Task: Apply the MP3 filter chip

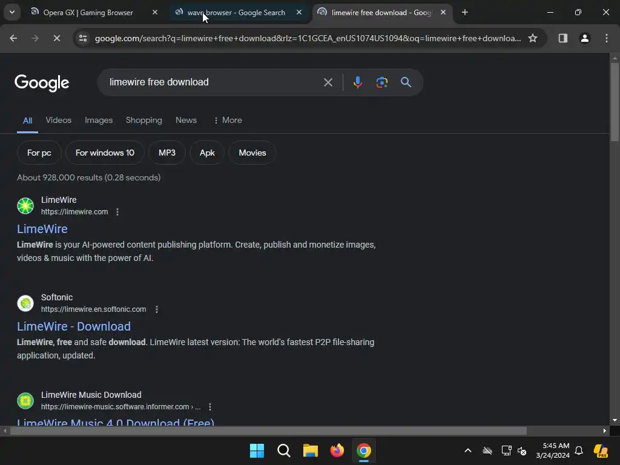Action: pos(167,153)
